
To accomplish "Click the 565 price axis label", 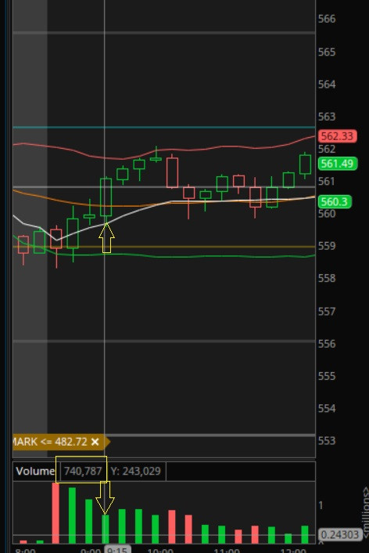I will (327, 52).
